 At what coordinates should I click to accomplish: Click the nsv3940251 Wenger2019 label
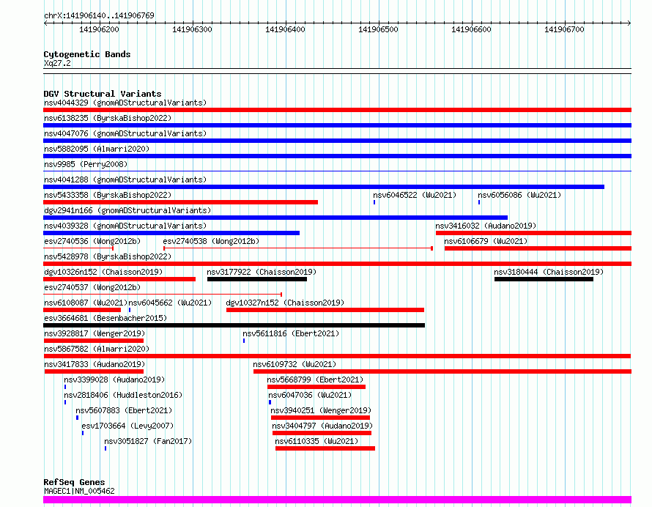pyautogui.click(x=321, y=410)
